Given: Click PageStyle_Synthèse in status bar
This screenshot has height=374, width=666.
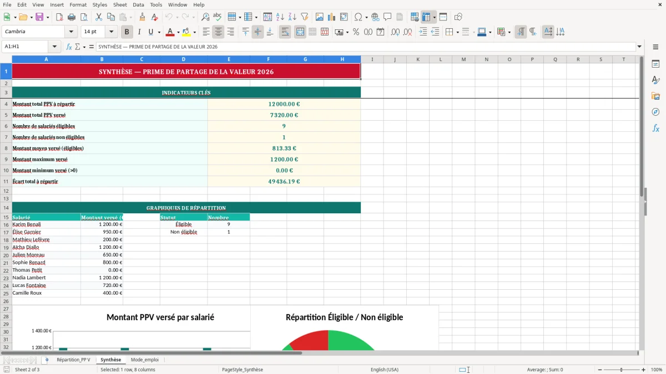Looking at the screenshot, I should click(243, 370).
